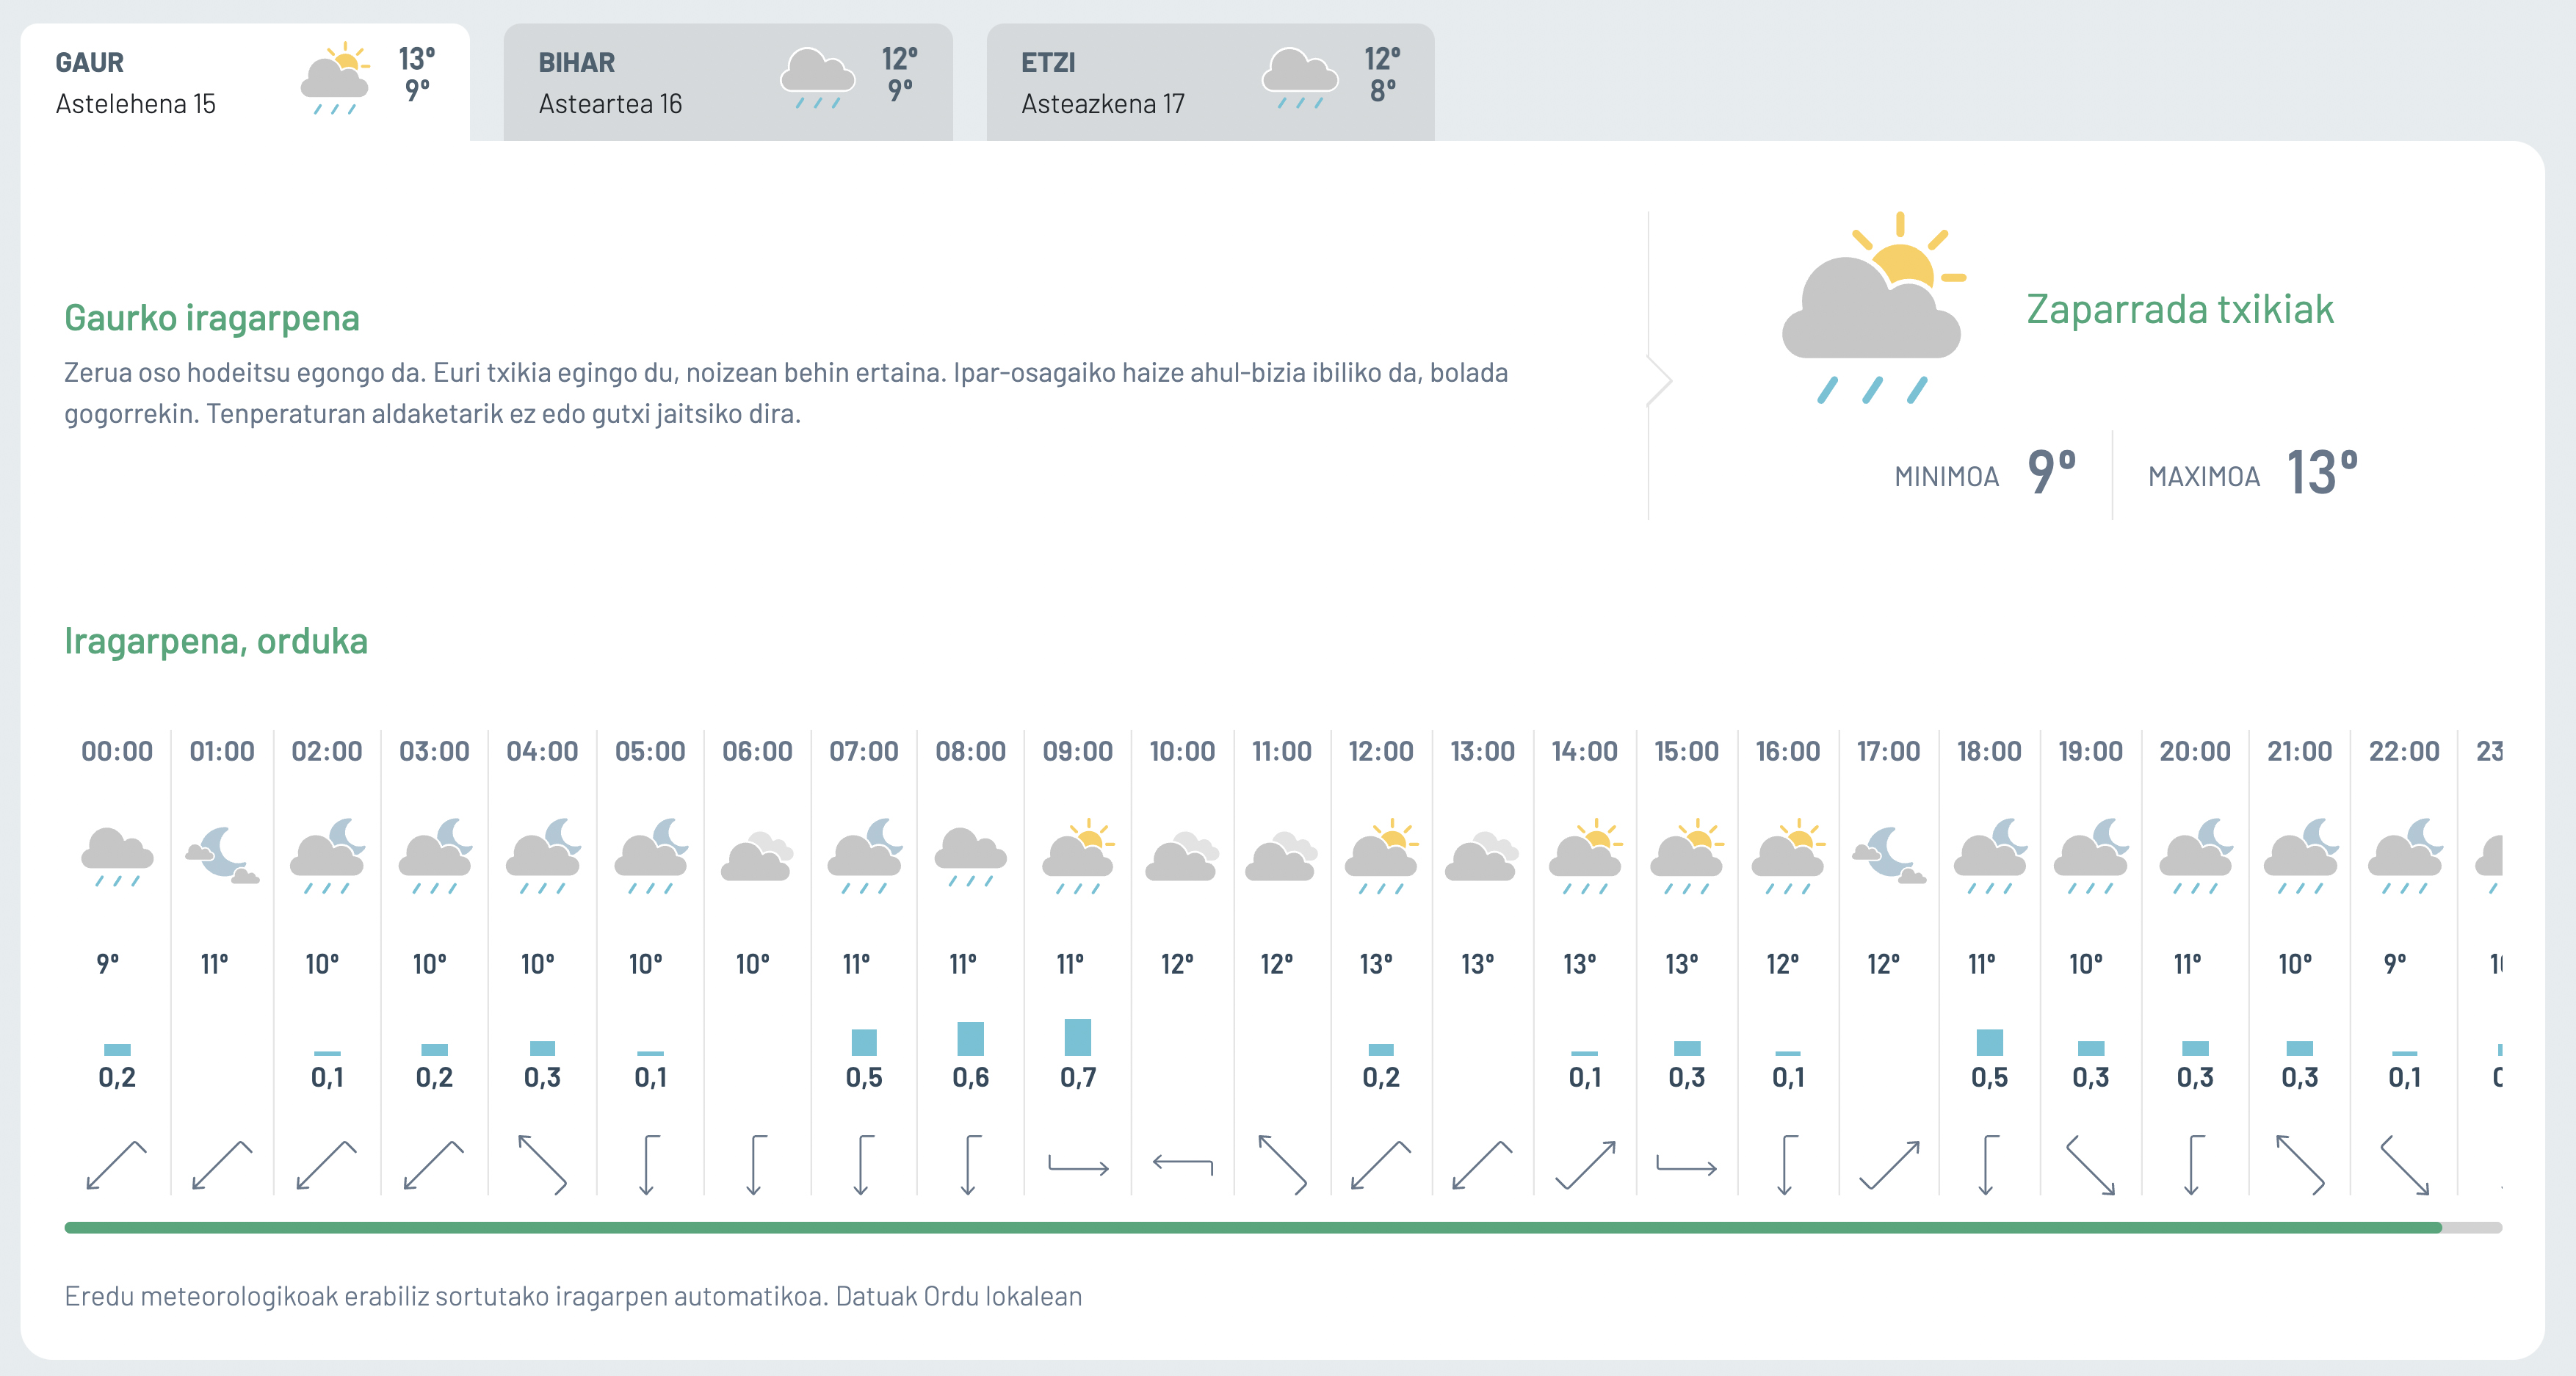Click the weather icon in the GAUR tab
This screenshot has height=1376, width=2576.
[x=335, y=79]
